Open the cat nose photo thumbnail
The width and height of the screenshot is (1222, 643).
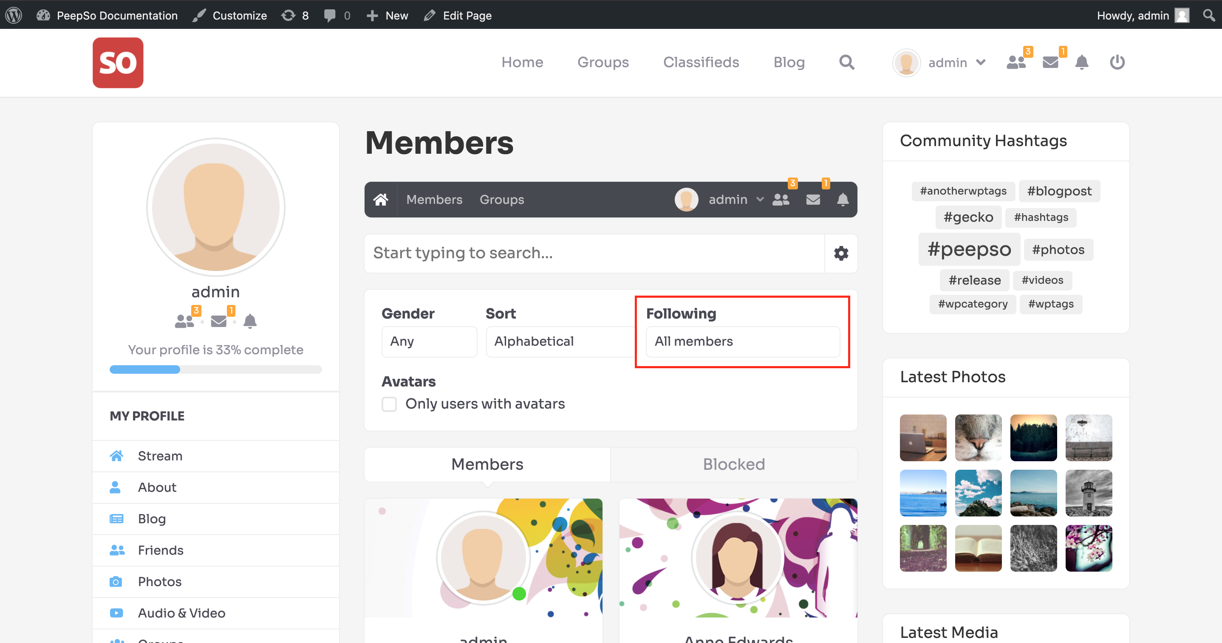978,438
